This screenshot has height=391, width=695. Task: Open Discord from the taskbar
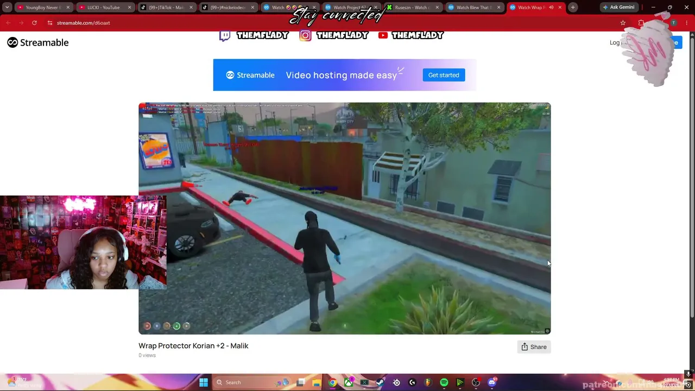(x=492, y=382)
